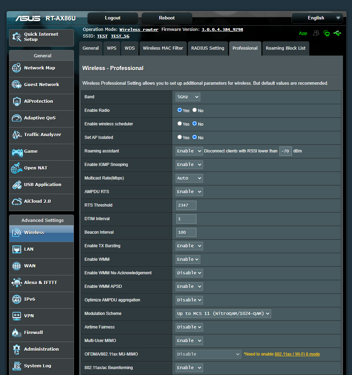Set Enable wireless scheduler to Yes
Image resolution: width=352 pixels, height=375 pixels.
pos(179,124)
